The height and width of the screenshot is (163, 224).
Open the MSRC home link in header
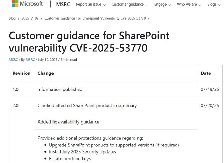63,4
